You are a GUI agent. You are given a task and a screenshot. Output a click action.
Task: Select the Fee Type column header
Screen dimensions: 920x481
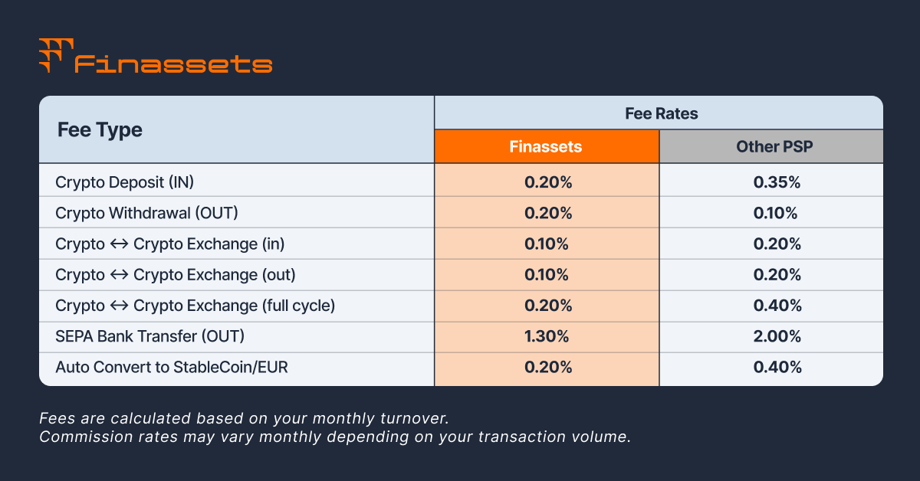point(100,129)
